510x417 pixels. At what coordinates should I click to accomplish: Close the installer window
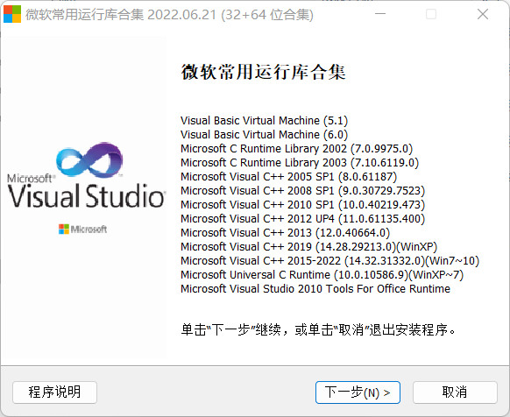[483, 14]
